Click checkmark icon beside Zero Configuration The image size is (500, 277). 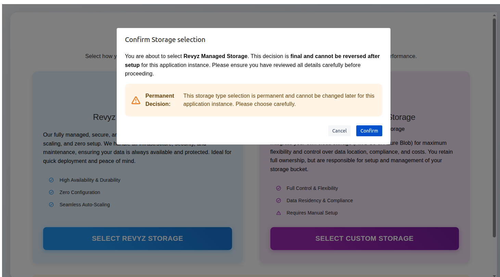point(51,192)
